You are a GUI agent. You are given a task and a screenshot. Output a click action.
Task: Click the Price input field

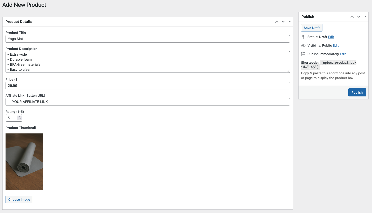click(147, 86)
